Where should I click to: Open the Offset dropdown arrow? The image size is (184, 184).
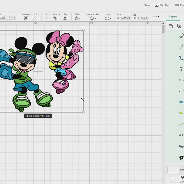pos(79,18)
